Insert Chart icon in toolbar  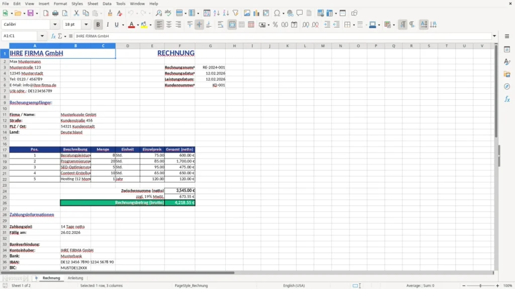[256, 13]
